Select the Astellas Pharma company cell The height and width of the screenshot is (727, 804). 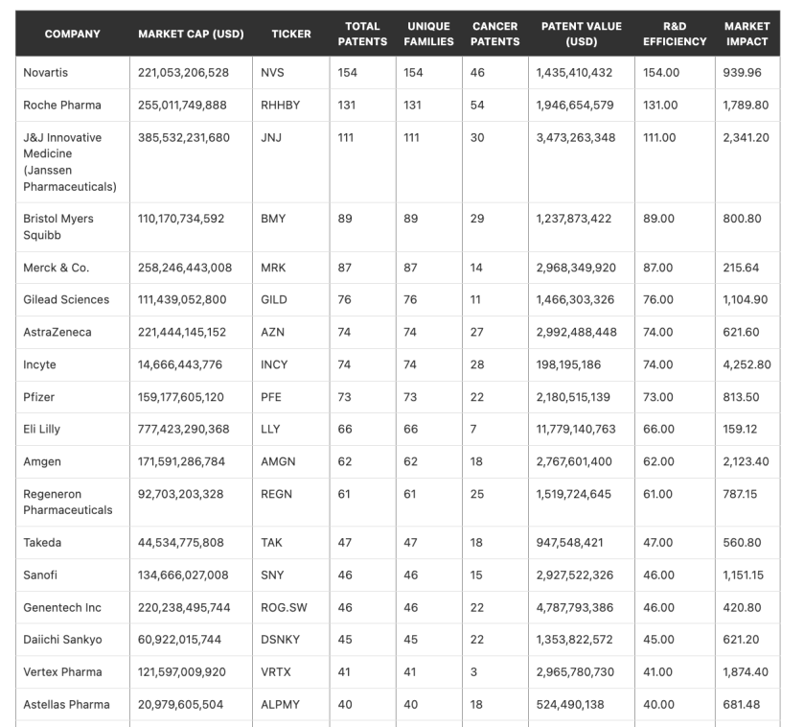point(66,705)
